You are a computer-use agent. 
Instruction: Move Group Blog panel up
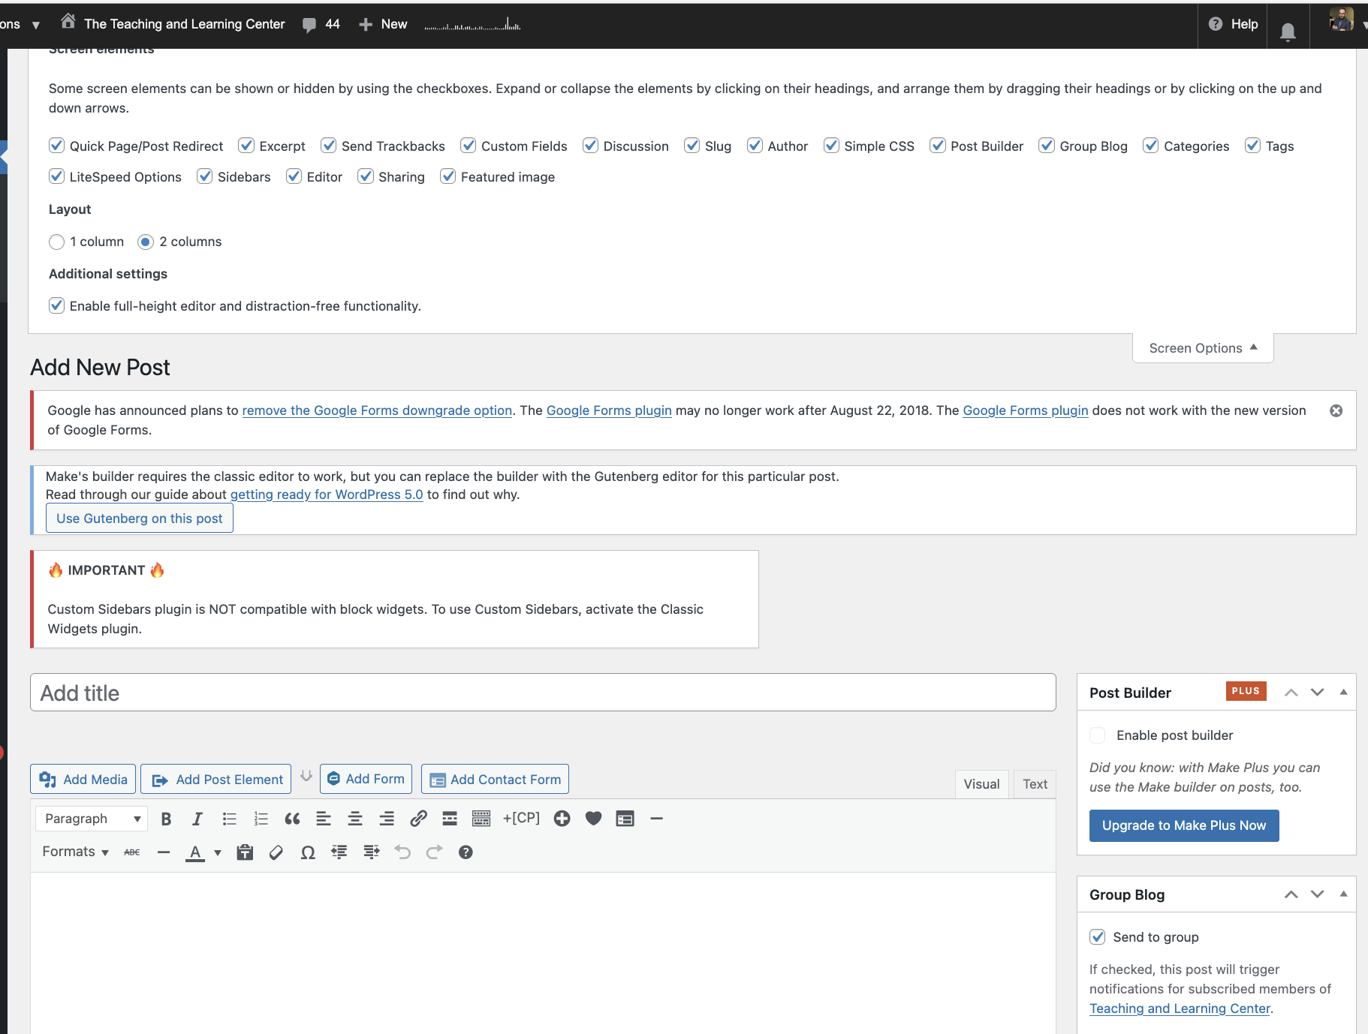(x=1291, y=894)
